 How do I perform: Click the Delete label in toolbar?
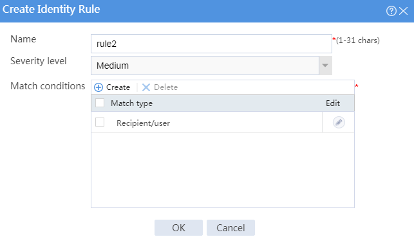coord(166,87)
